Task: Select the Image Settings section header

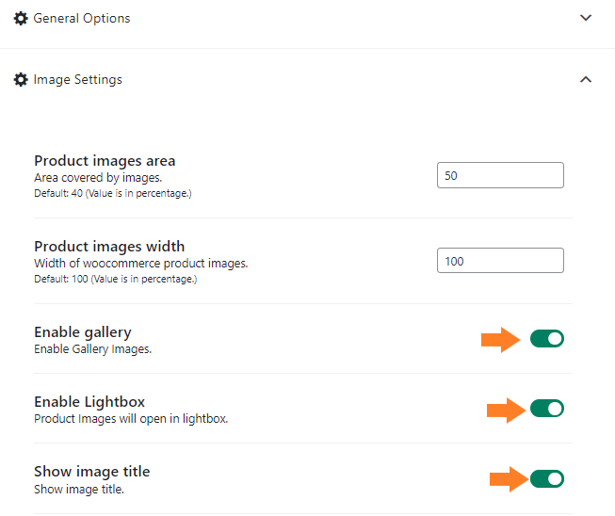Action: (x=307, y=80)
